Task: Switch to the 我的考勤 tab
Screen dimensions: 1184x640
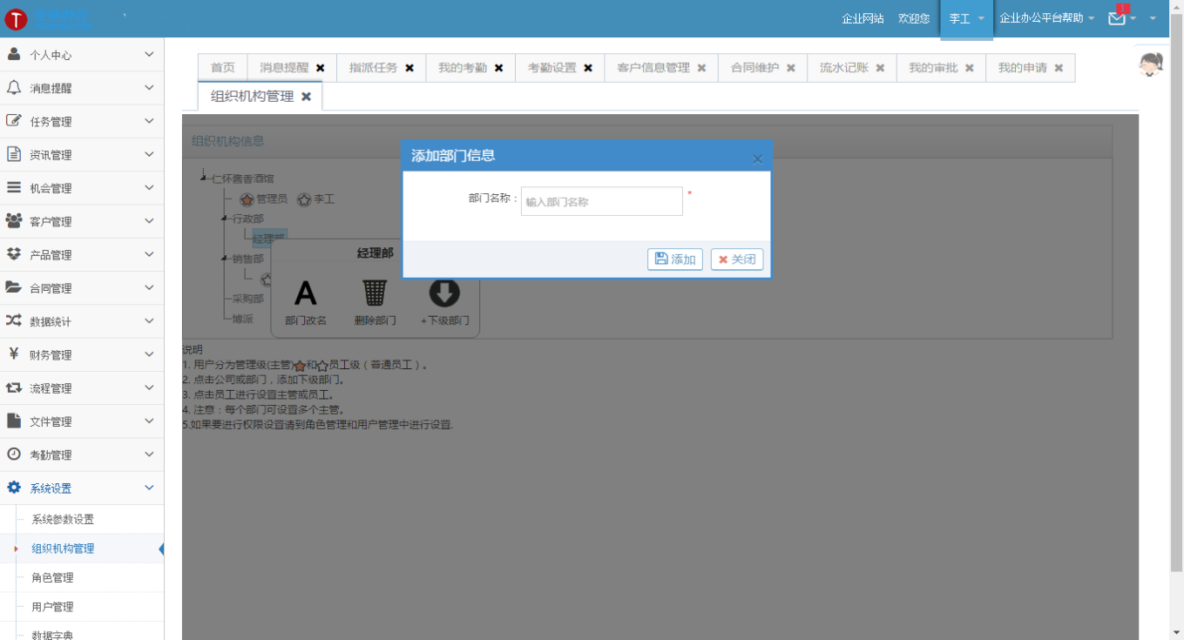Action: point(463,68)
